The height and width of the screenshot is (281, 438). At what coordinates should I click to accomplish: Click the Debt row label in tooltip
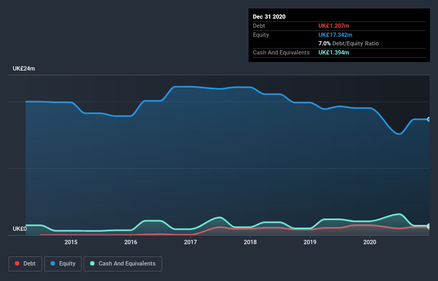[259, 26]
